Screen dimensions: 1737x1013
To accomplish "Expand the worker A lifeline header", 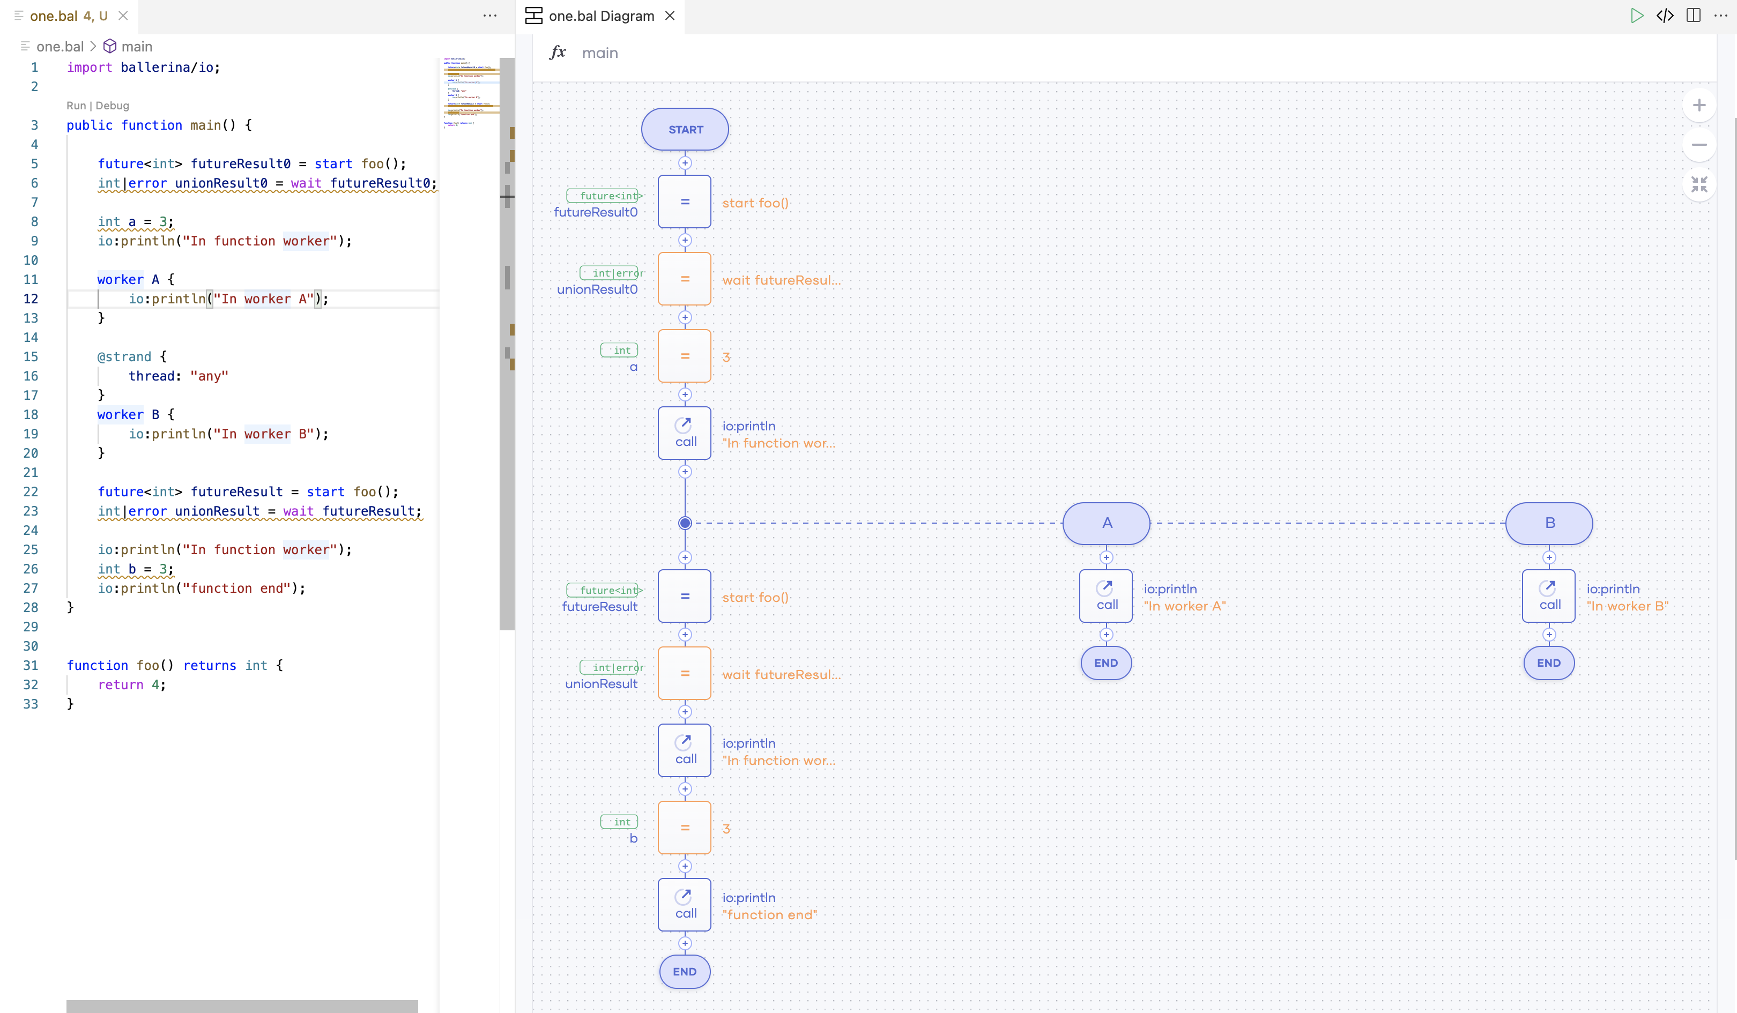I will click(1105, 523).
